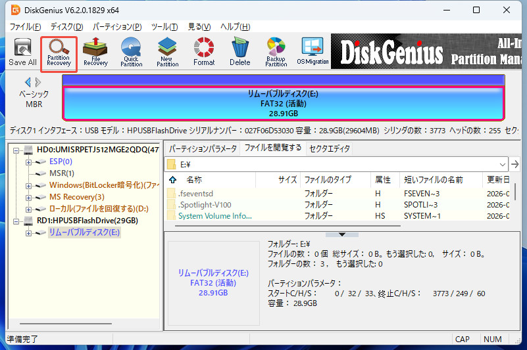Launch the OS Migration tool
The height and width of the screenshot is (350, 527).
pos(313,52)
